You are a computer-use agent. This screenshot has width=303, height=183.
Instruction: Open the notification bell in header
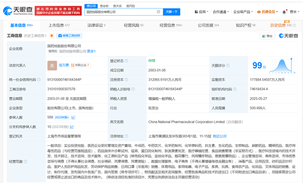(x=284, y=12)
